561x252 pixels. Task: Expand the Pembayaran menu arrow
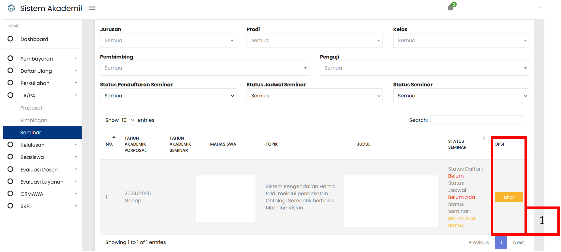tap(76, 58)
